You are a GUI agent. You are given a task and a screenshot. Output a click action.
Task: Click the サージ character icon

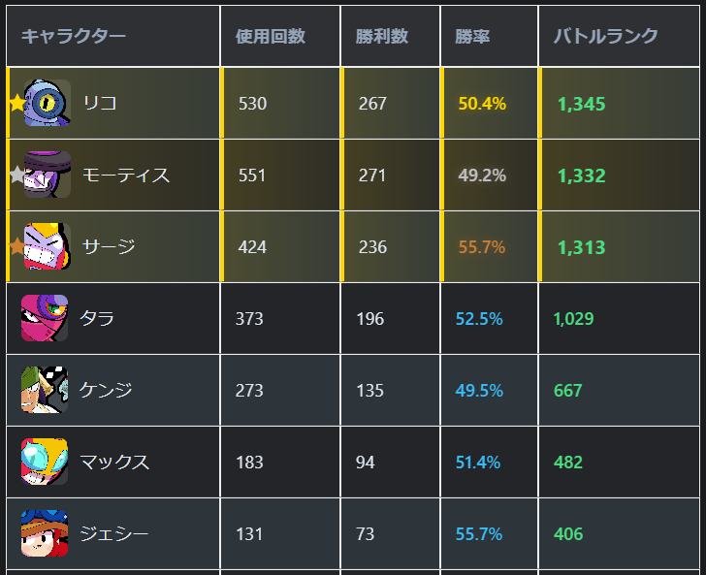pyautogui.click(x=47, y=246)
